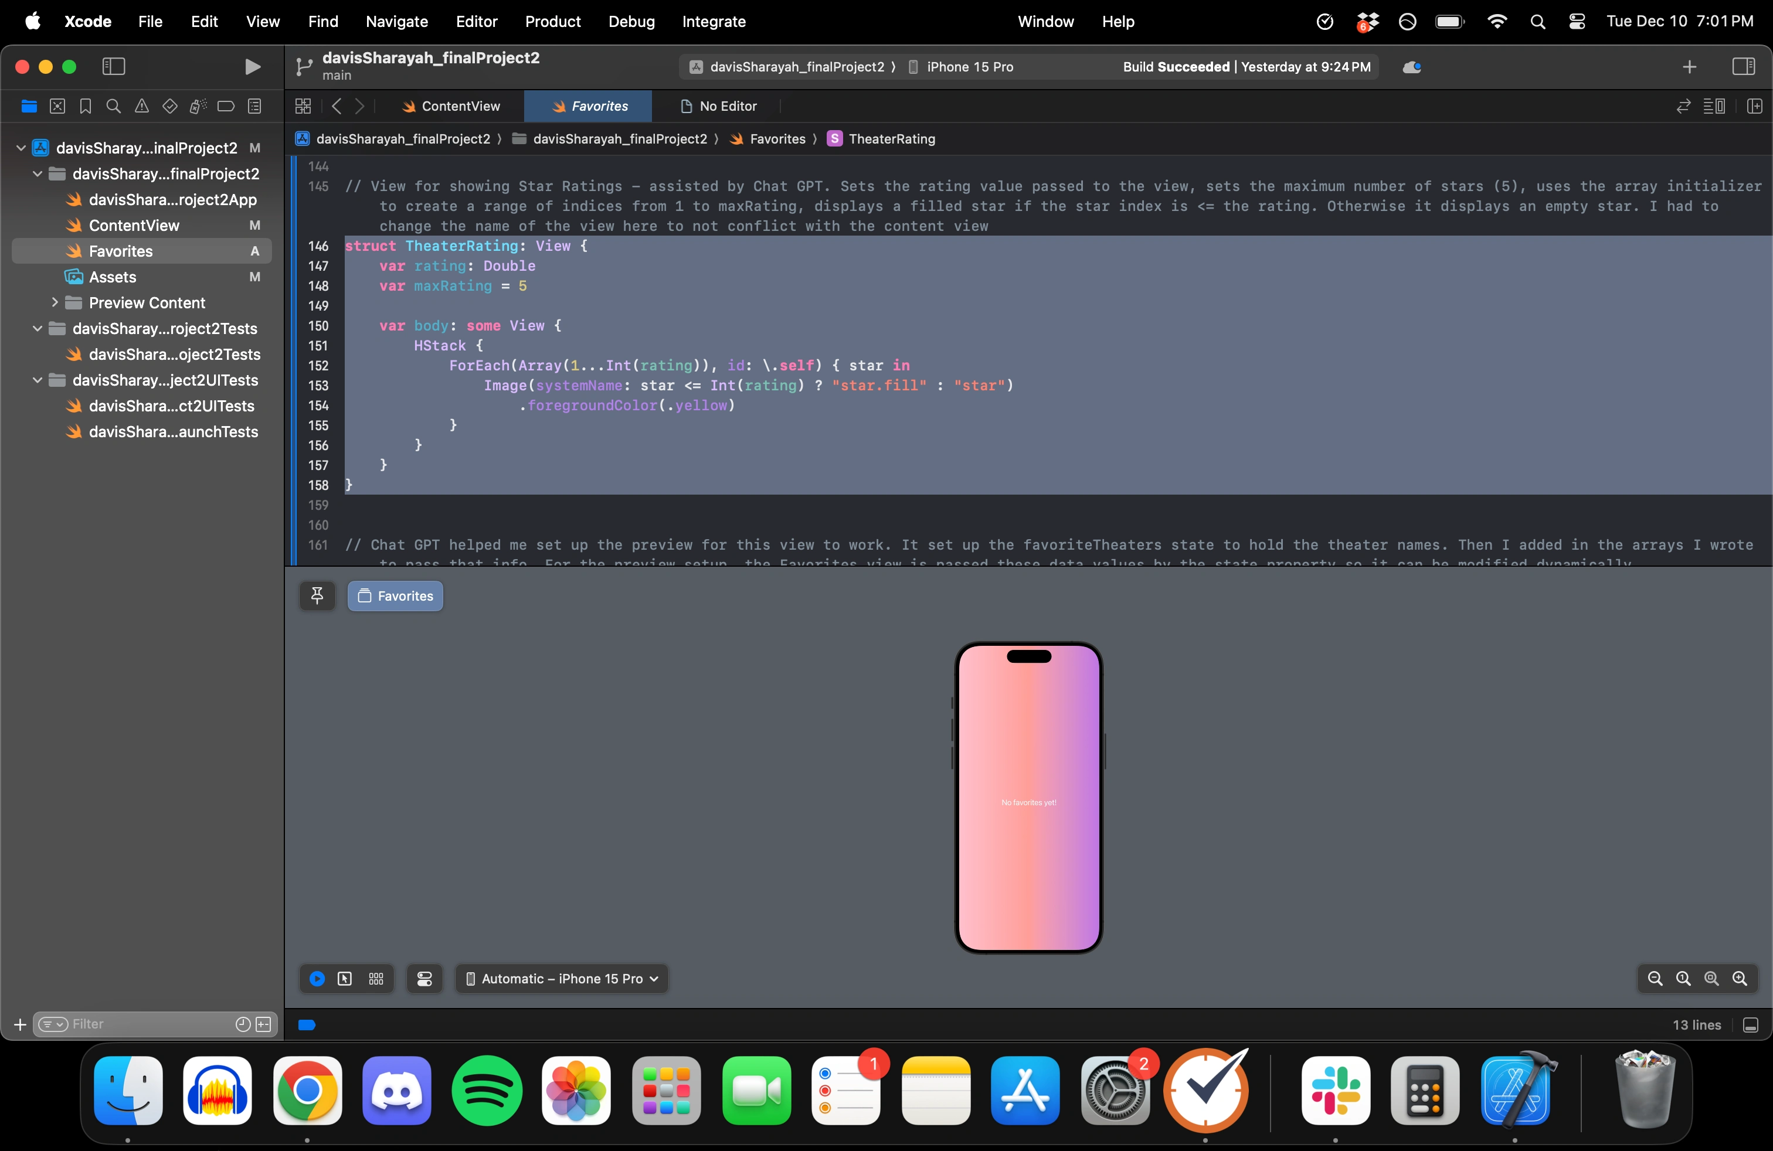Open canvas device settings icon
This screenshot has width=1773, height=1151.
424,979
